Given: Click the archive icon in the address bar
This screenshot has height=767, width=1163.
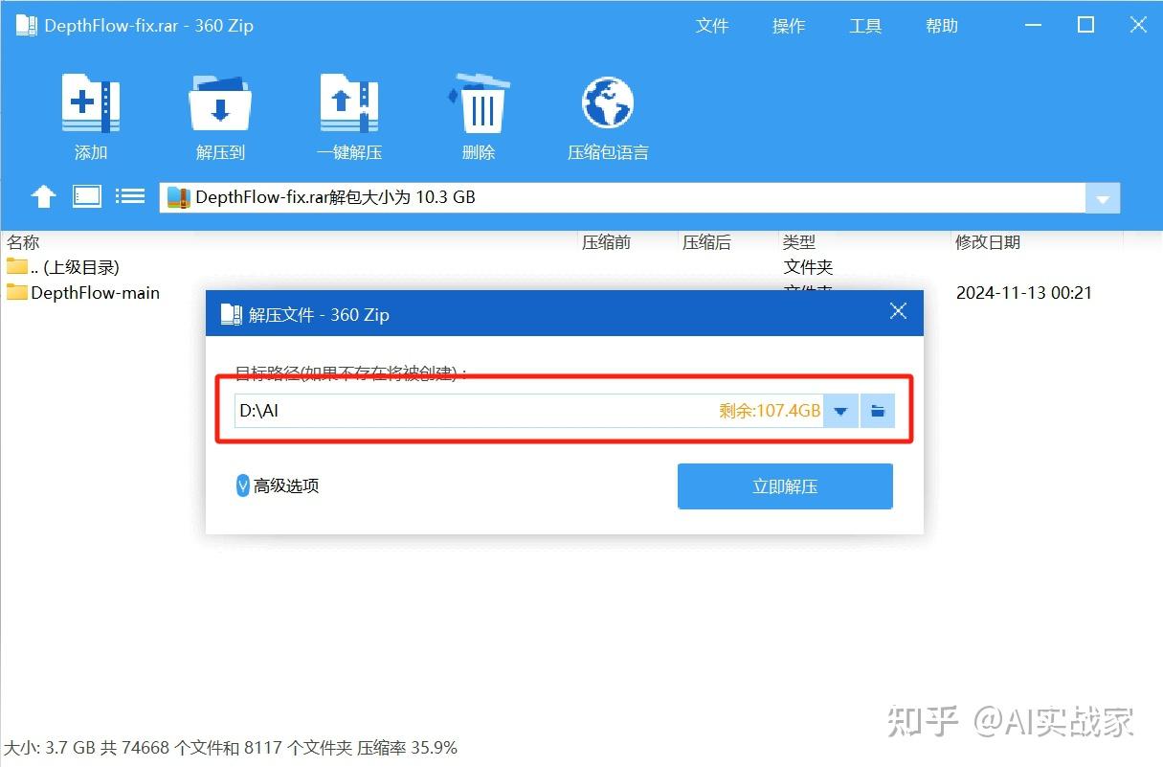Looking at the screenshot, I should click(179, 196).
